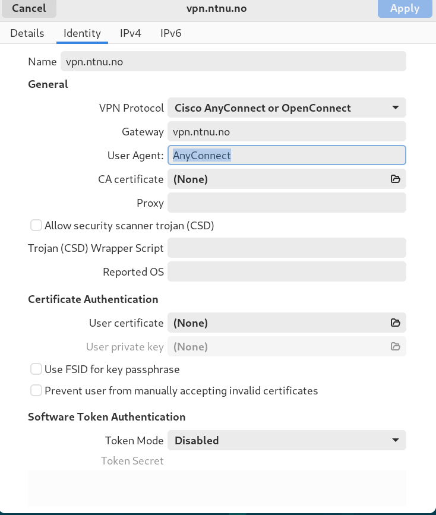Click into the Gateway field

tap(287, 132)
